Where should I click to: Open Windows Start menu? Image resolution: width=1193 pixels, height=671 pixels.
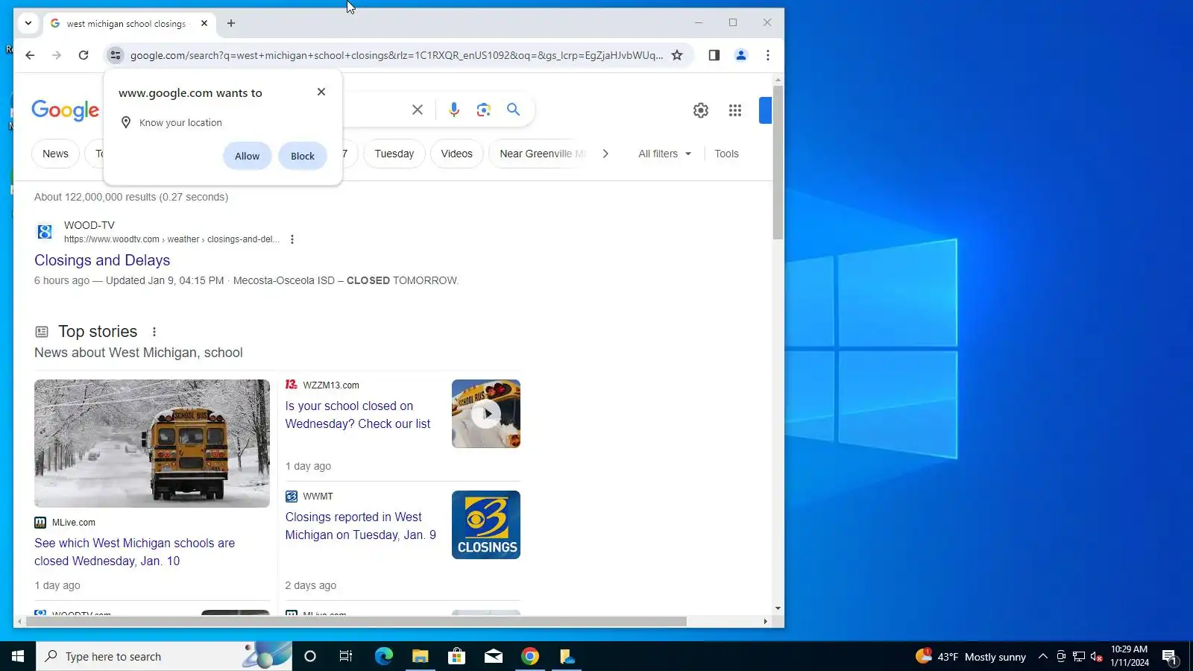pyautogui.click(x=18, y=656)
